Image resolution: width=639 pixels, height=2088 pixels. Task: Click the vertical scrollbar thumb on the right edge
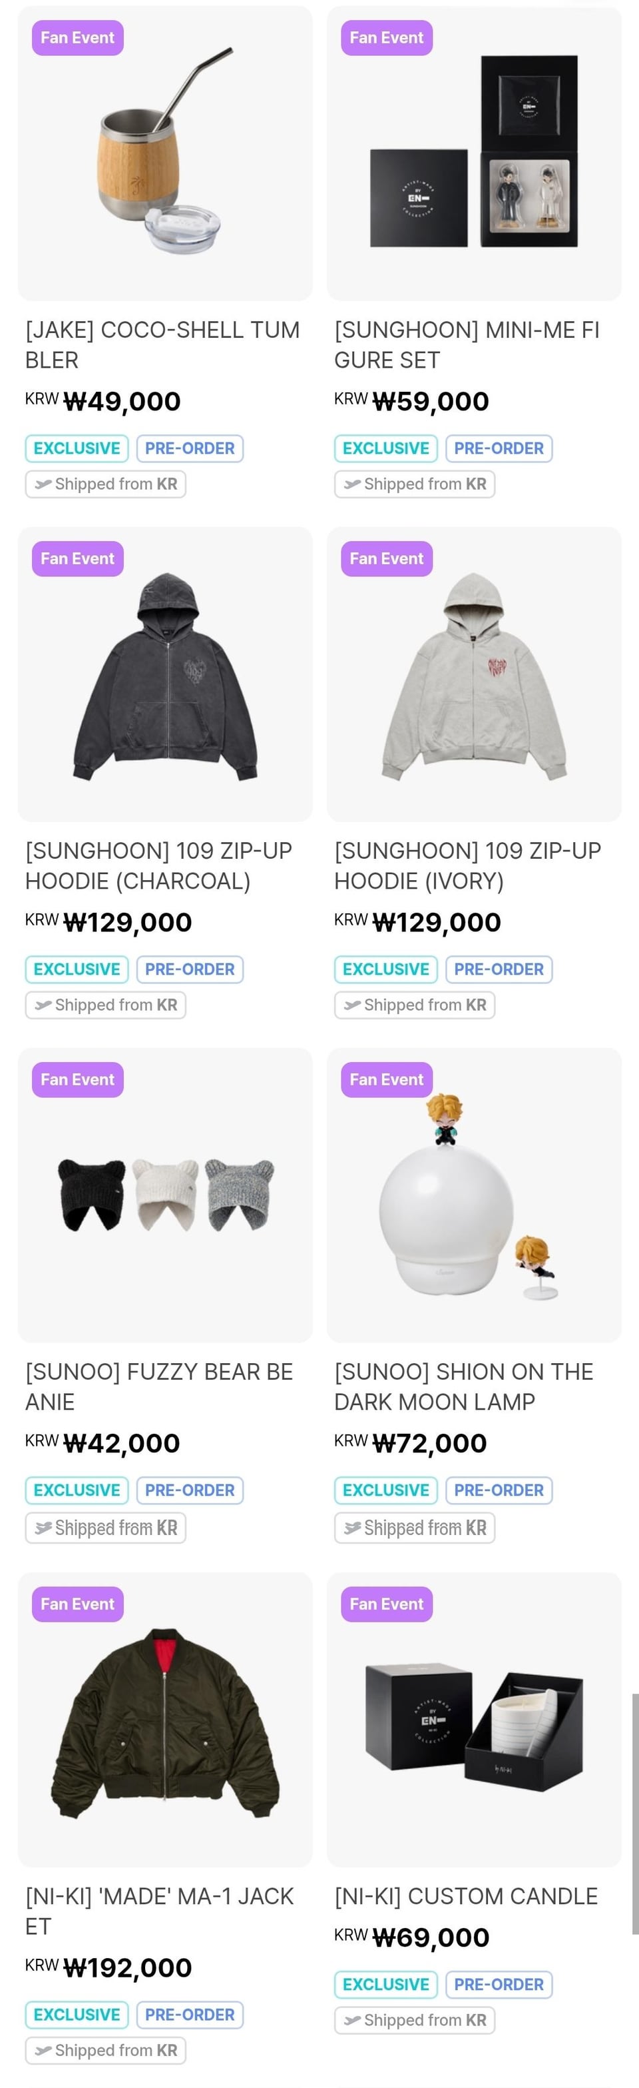pyautogui.click(x=636, y=1814)
